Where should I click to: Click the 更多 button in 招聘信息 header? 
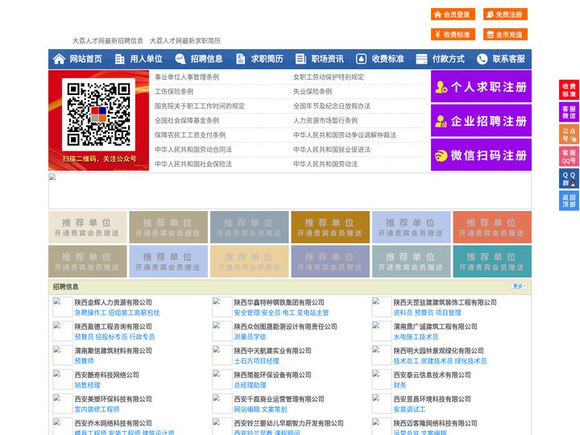(519, 286)
